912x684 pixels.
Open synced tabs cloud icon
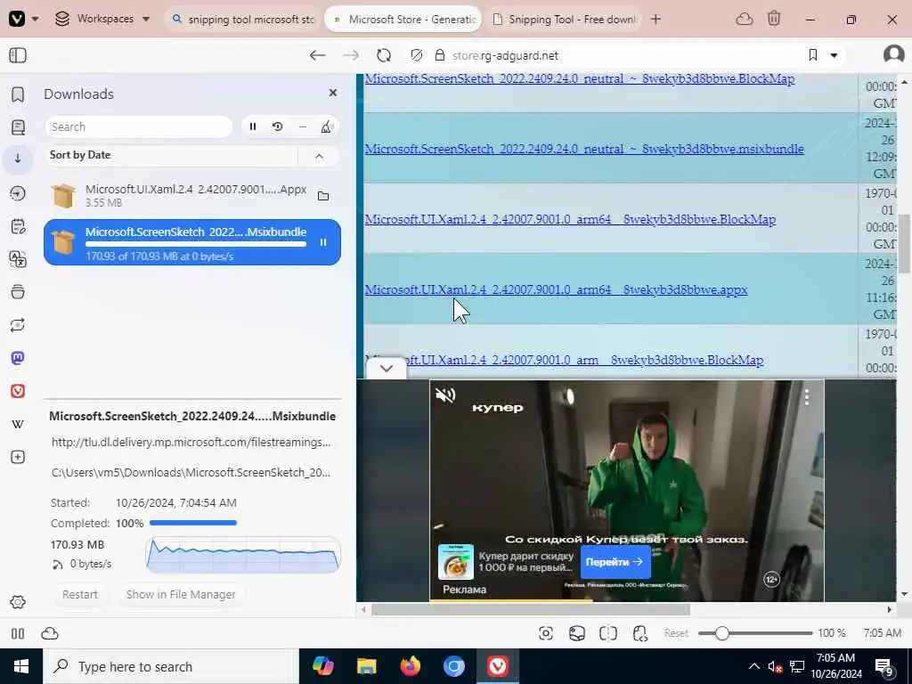pos(744,20)
